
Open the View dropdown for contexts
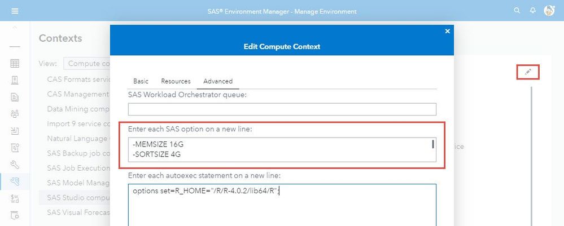click(x=88, y=64)
